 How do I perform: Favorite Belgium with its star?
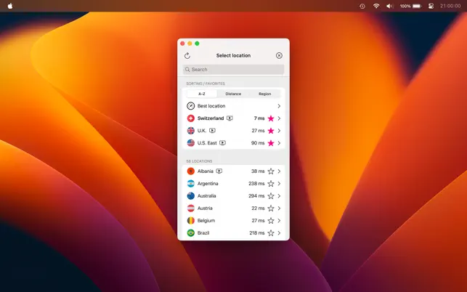(271, 221)
